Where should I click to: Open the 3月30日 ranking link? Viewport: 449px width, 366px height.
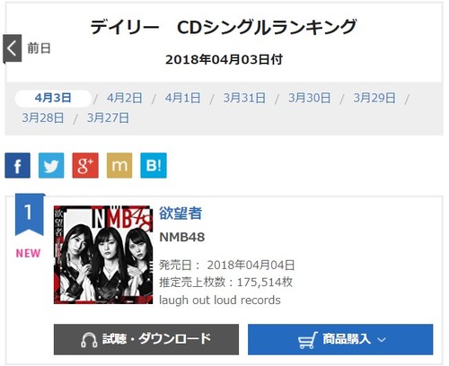coord(309,98)
